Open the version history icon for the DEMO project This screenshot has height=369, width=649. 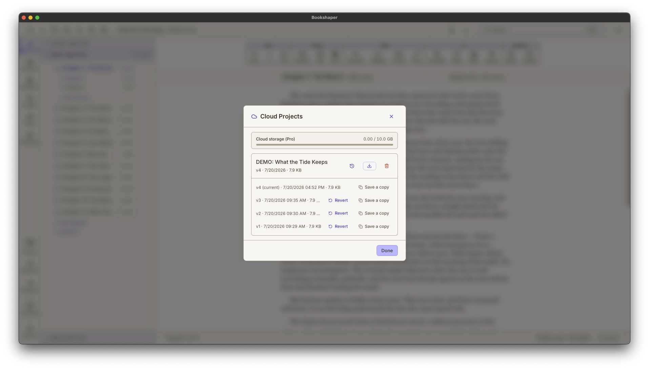tap(352, 166)
